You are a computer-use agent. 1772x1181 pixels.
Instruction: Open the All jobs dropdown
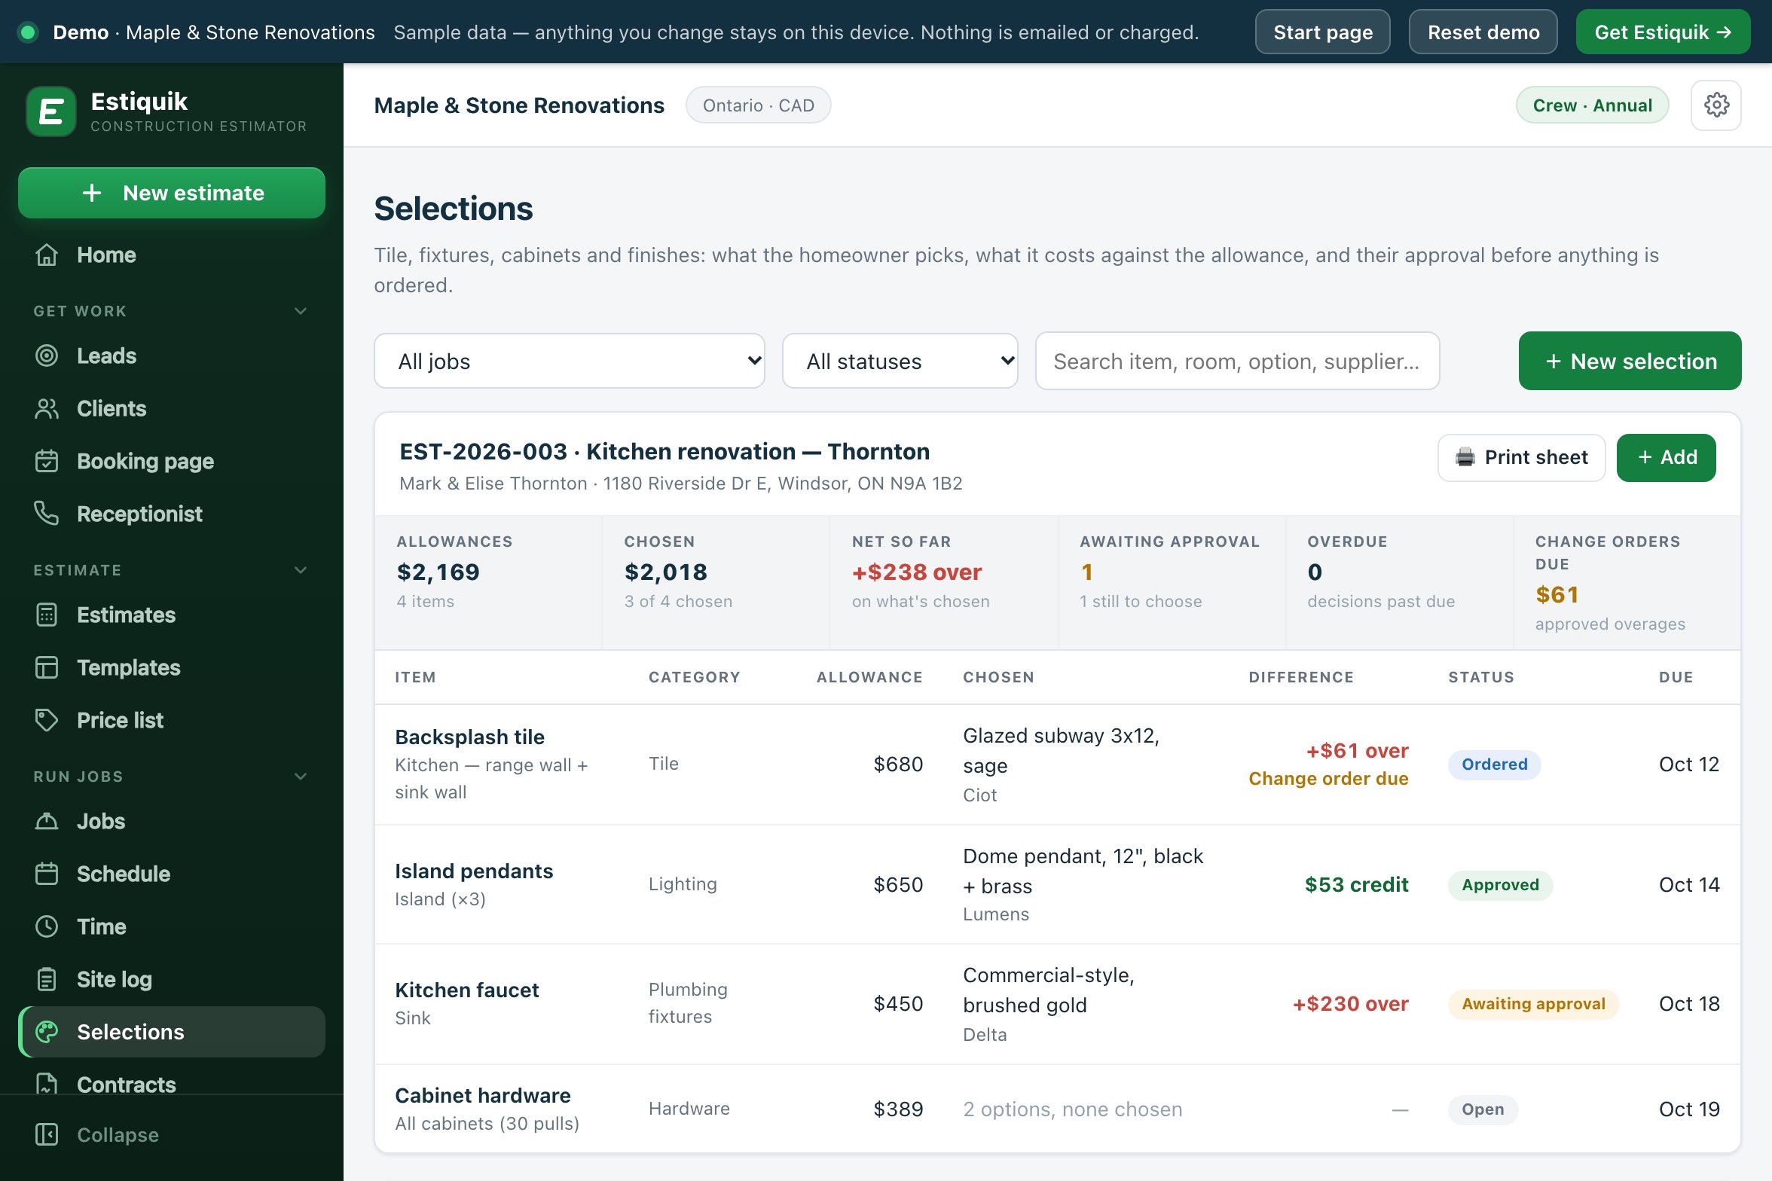click(570, 362)
